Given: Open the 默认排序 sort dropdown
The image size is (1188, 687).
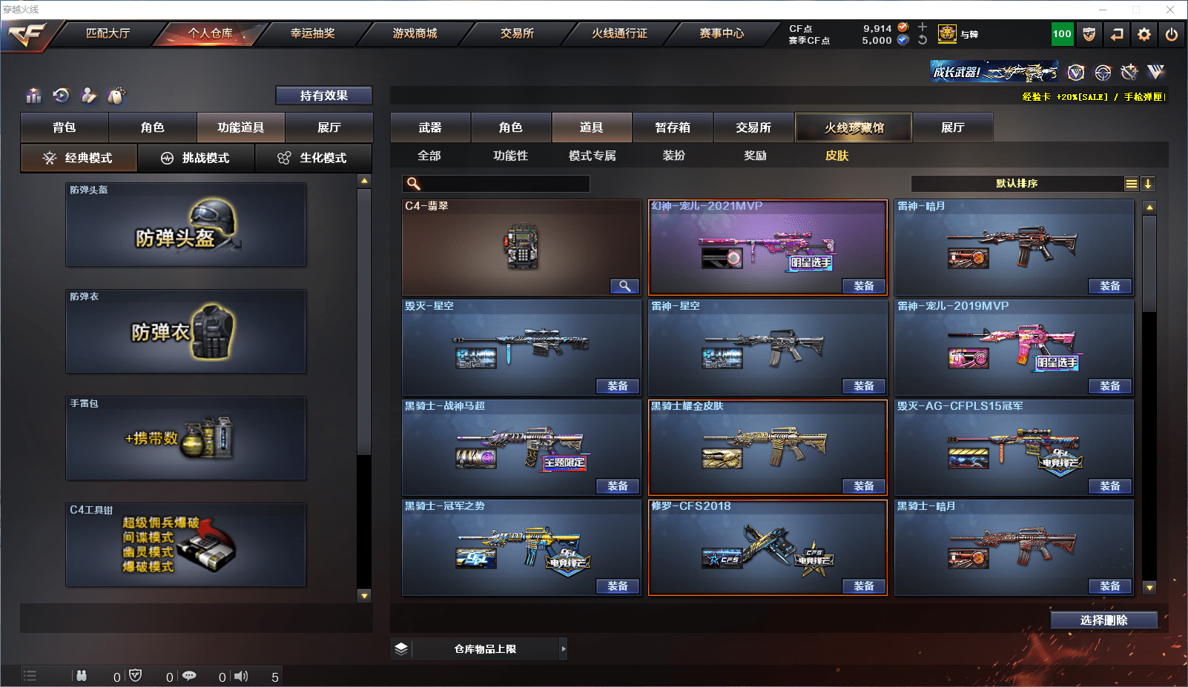Looking at the screenshot, I should tap(1017, 184).
